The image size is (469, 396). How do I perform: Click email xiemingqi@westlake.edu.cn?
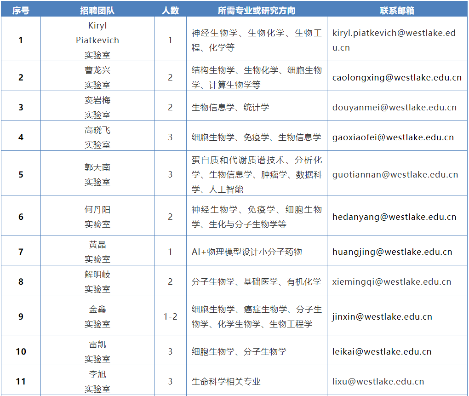[x=392, y=282]
